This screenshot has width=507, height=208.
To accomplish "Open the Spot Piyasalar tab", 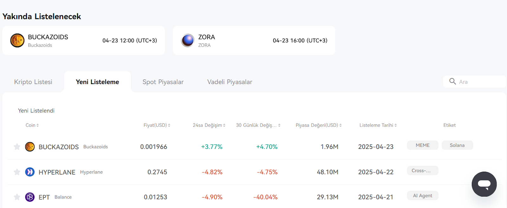I will 163,82.
